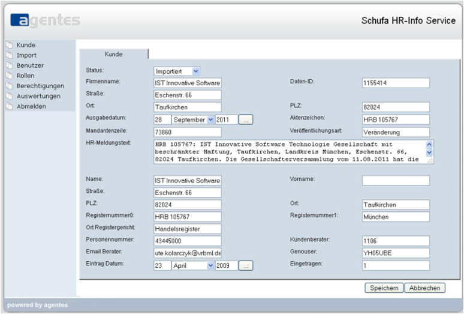Click the Speichern button

384,288
